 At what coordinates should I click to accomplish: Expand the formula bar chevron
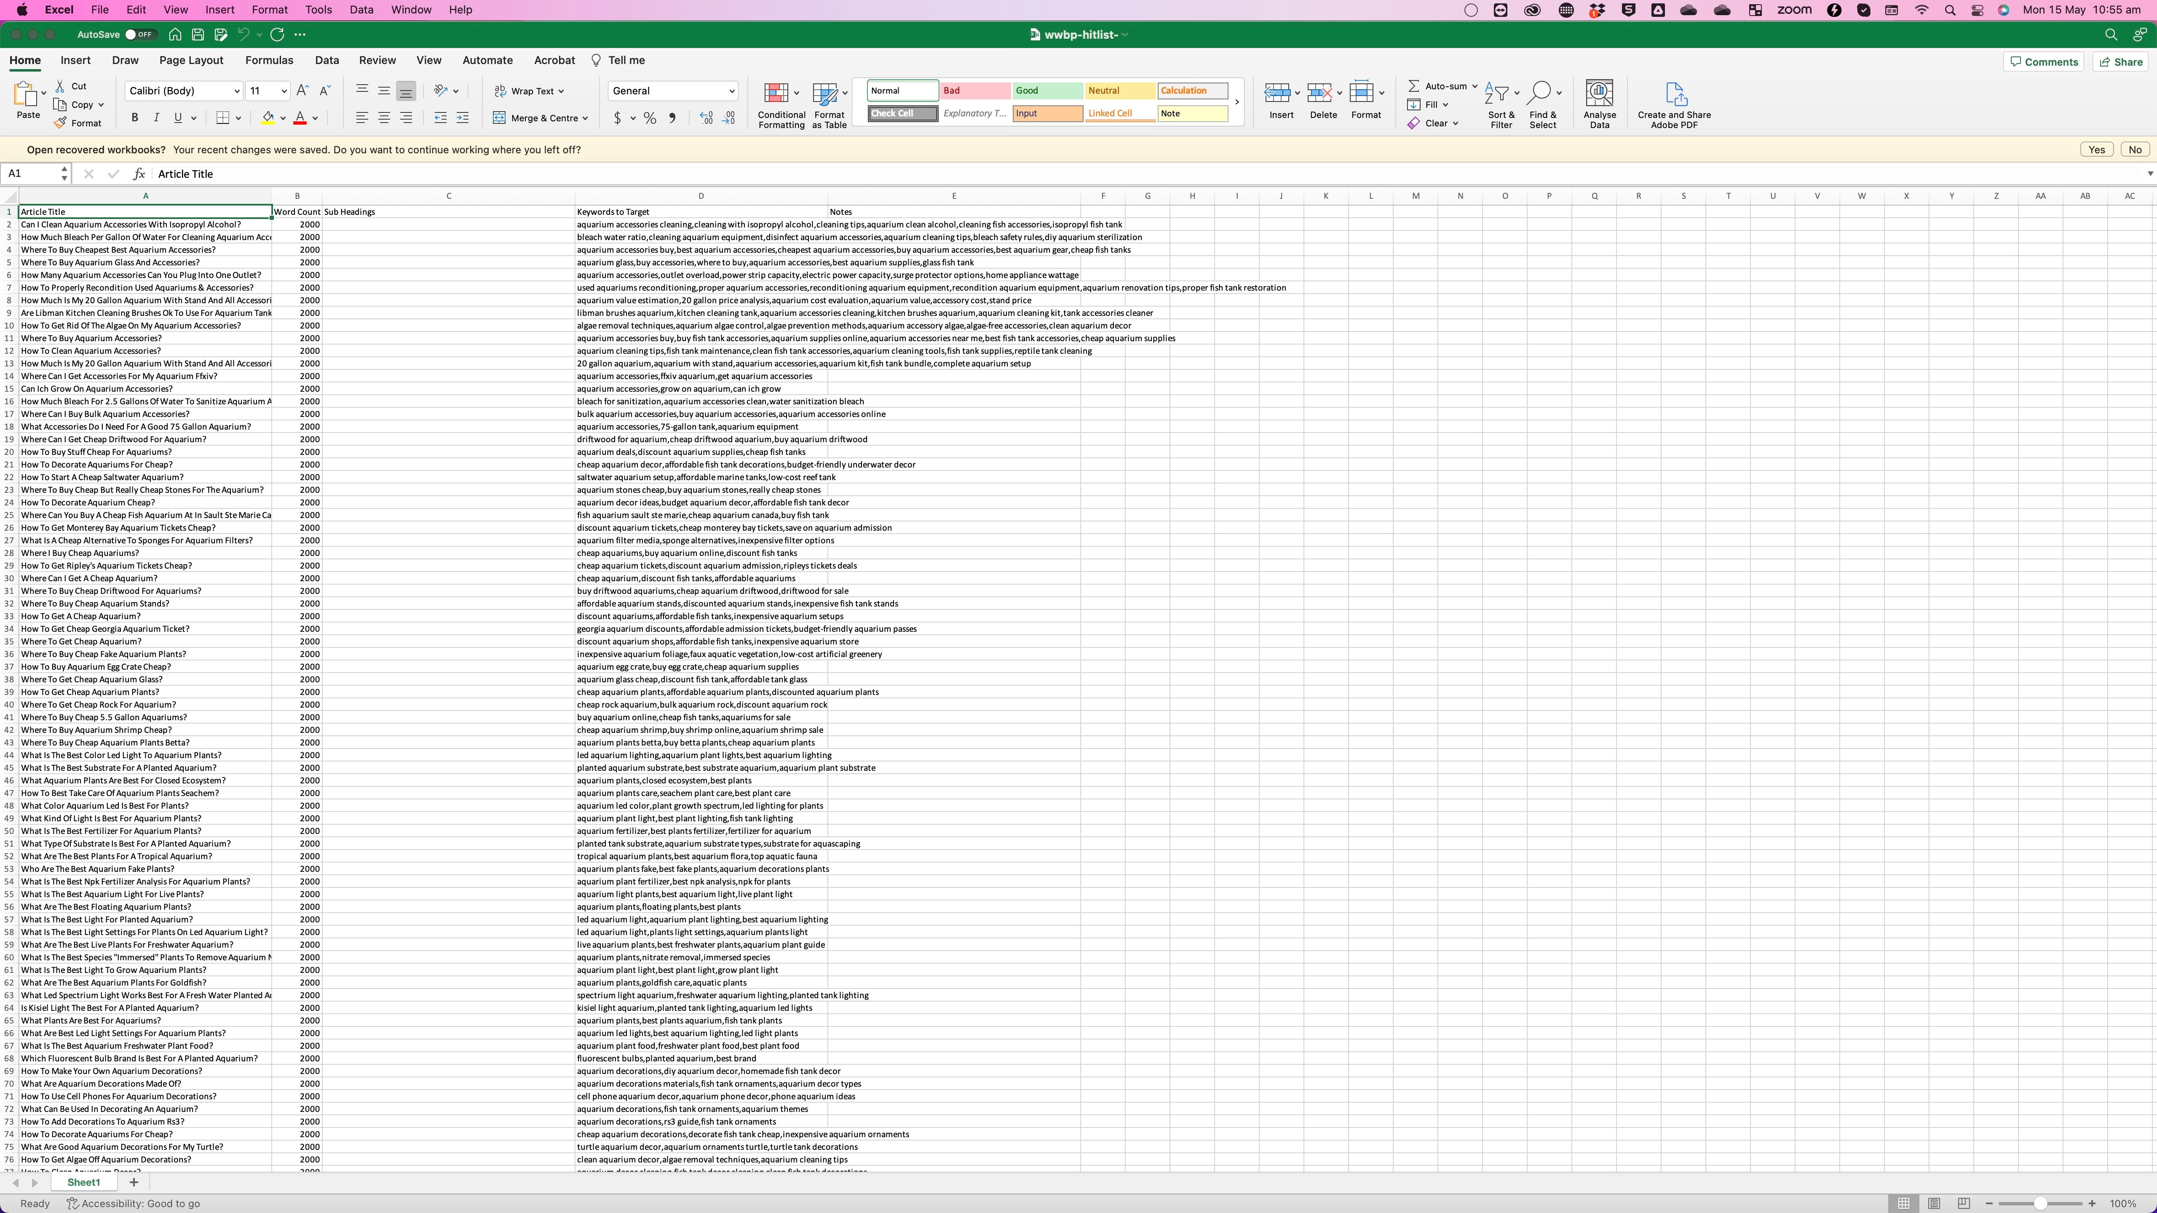[x=2149, y=174]
